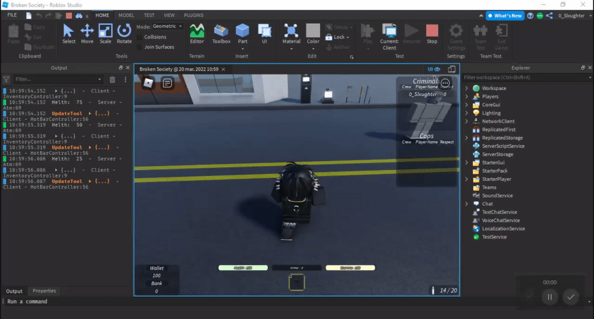
Task: Close the Output panel
Action: click(x=128, y=68)
